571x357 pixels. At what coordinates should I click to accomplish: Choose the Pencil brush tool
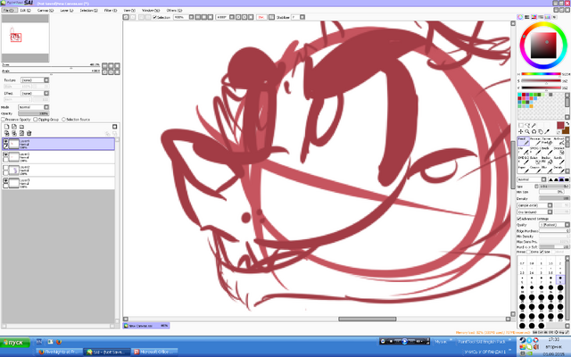point(523,141)
